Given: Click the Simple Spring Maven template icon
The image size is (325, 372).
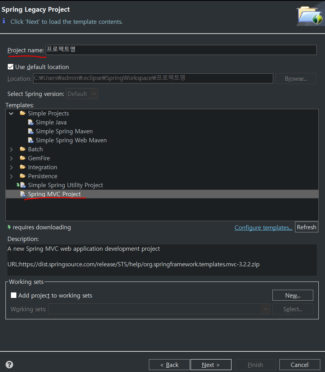Looking at the screenshot, I should tap(31, 131).
